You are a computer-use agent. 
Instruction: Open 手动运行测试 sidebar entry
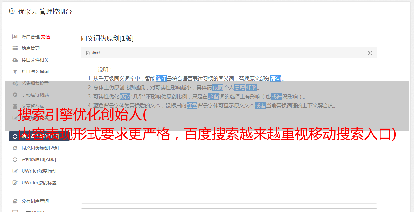click(35, 95)
